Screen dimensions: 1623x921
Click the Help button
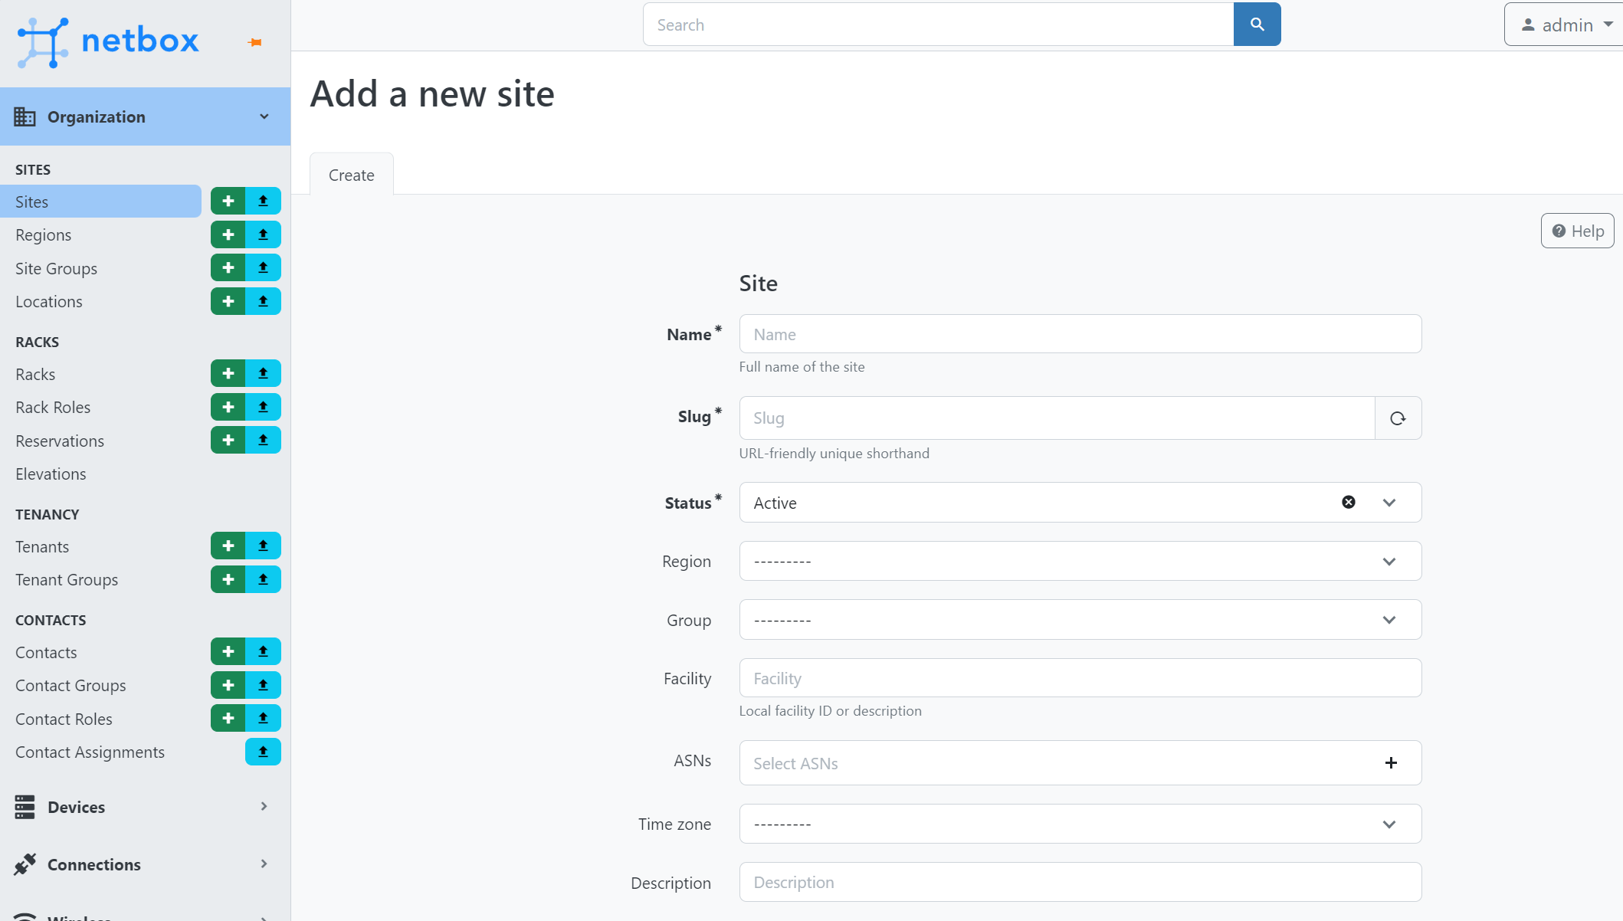(1577, 231)
